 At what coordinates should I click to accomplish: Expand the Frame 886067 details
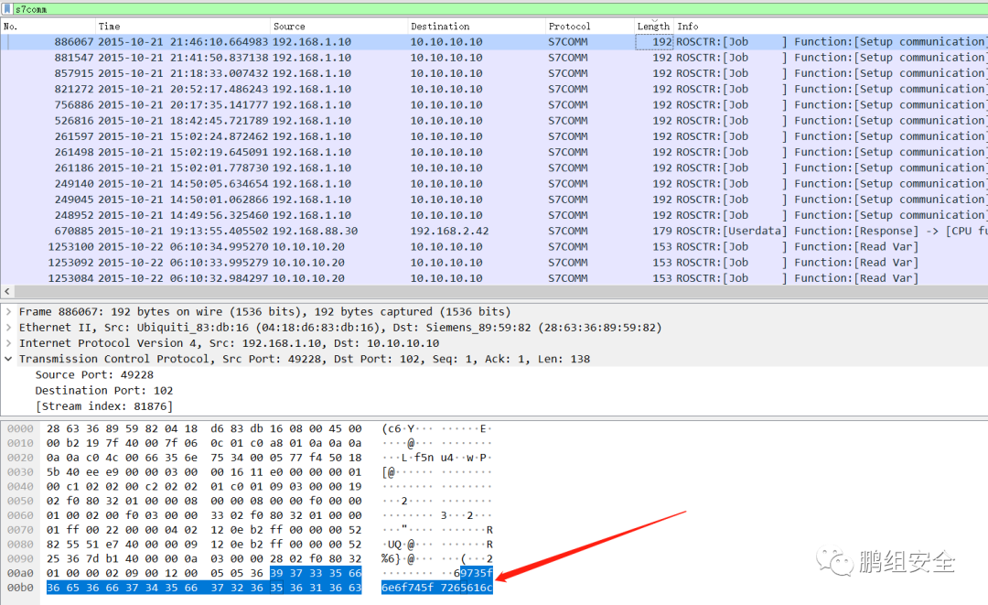click(x=9, y=311)
